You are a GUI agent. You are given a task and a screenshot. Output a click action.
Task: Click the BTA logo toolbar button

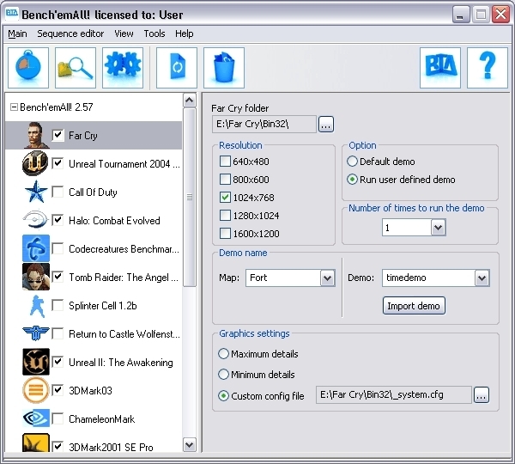(x=440, y=68)
